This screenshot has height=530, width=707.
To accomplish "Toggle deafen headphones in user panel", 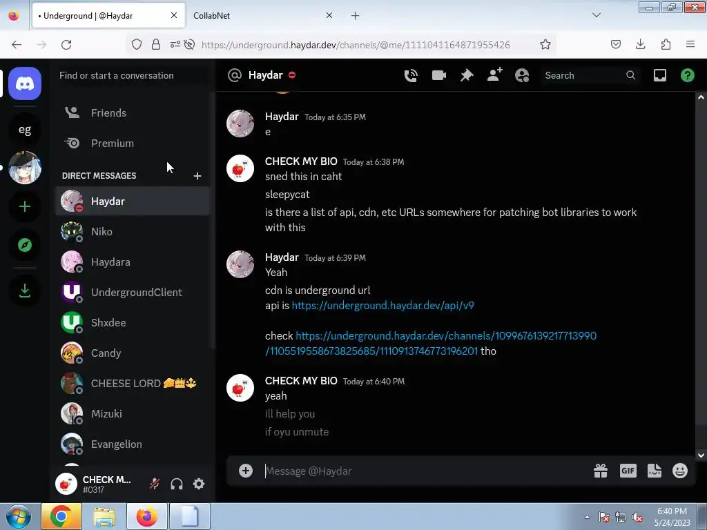I will [x=177, y=484].
